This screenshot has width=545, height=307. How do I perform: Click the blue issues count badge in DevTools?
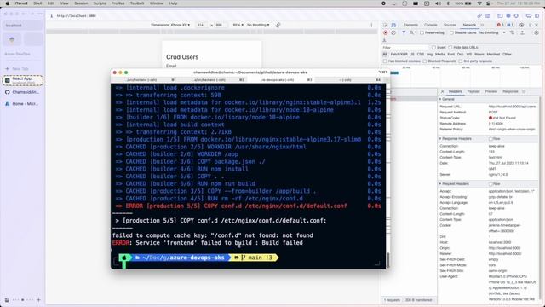pos(510,25)
